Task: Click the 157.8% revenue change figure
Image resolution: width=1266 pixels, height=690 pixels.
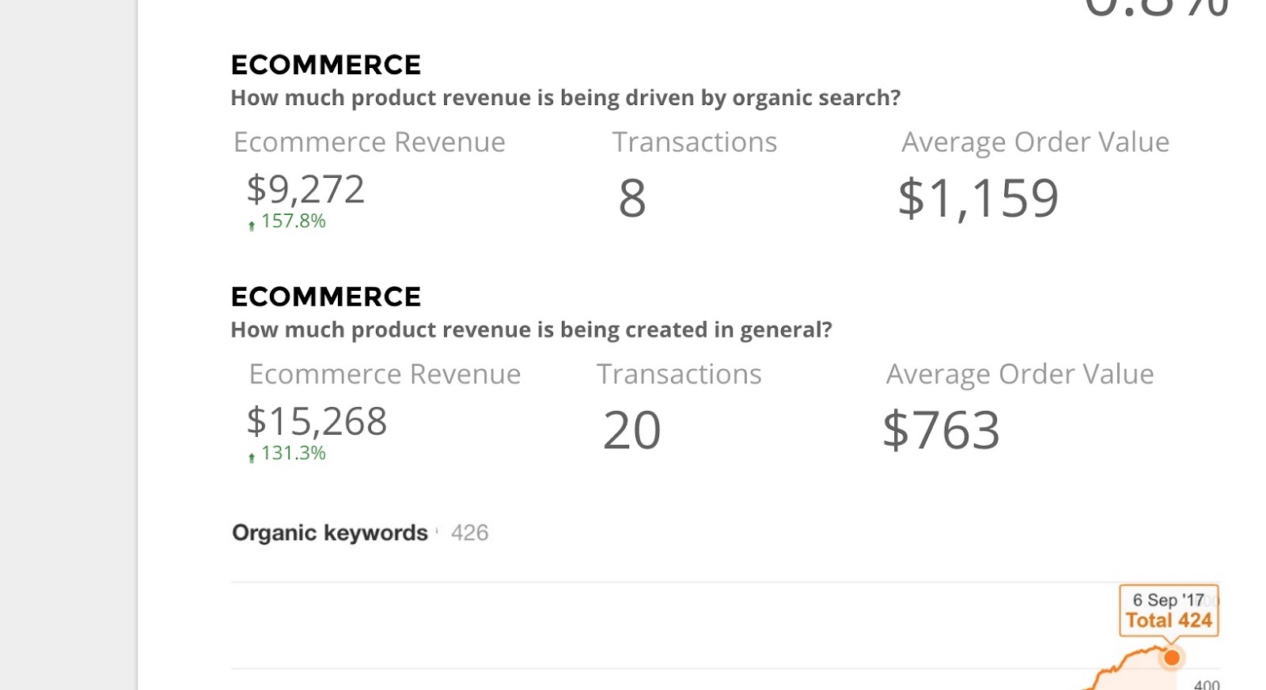Action: [x=294, y=221]
